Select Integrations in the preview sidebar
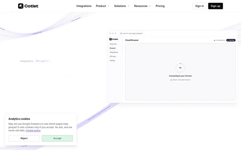The height and width of the screenshot is (150, 241). 114,52
